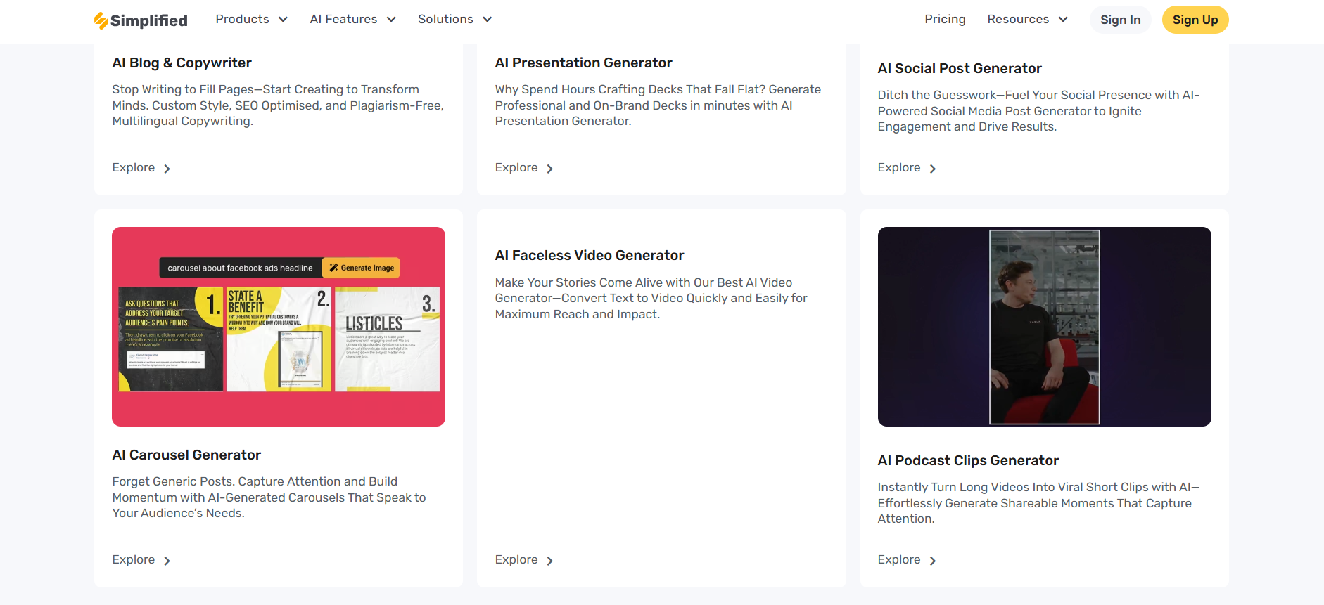The height and width of the screenshot is (605, 1324).
Task: Open the AI Podcast Clips video thumbnail
Action: (x=1044, y=327)
